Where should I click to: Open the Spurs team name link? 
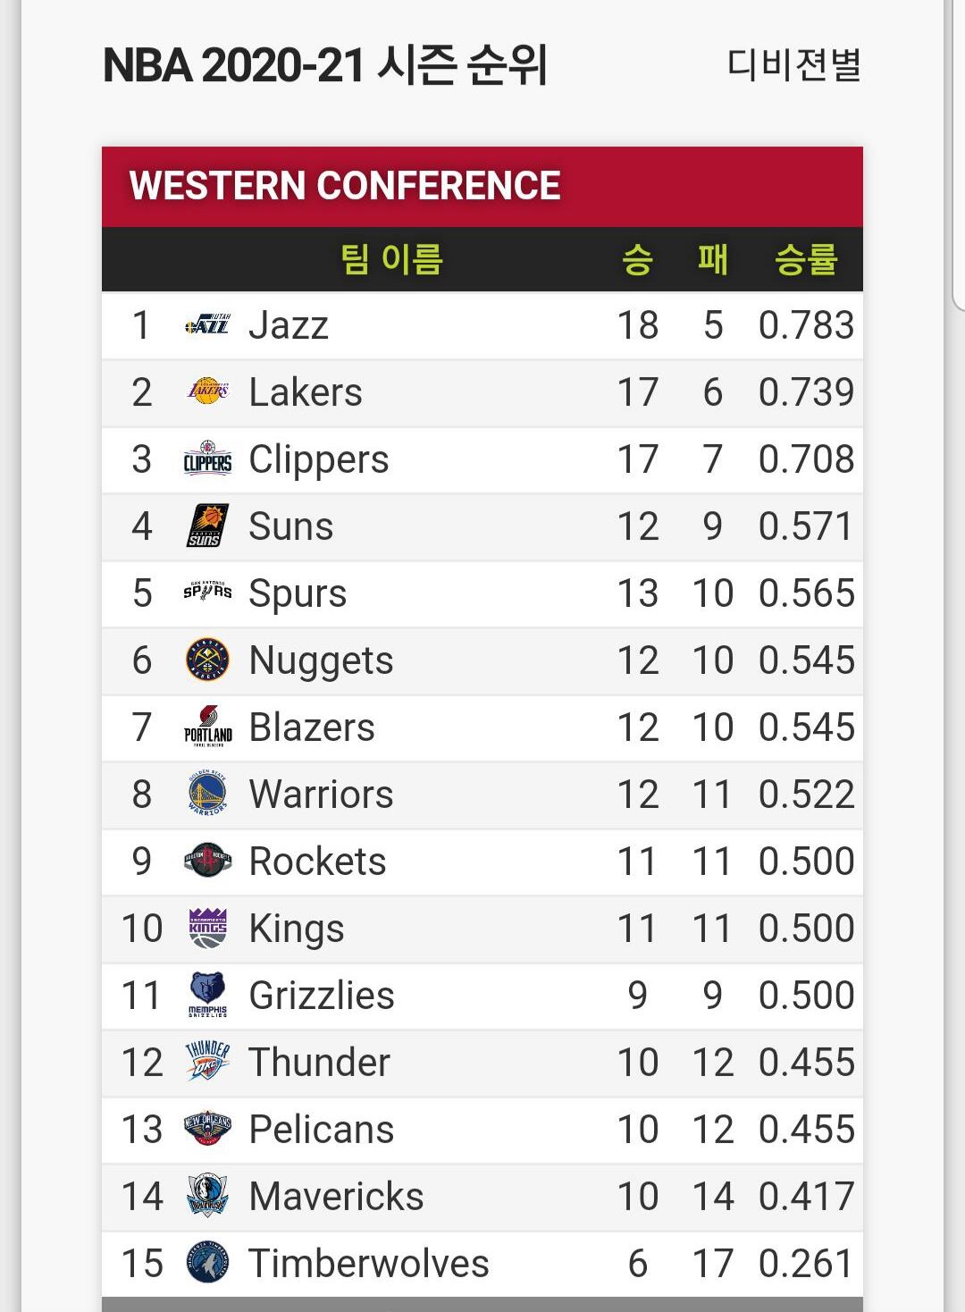point(298,593)
